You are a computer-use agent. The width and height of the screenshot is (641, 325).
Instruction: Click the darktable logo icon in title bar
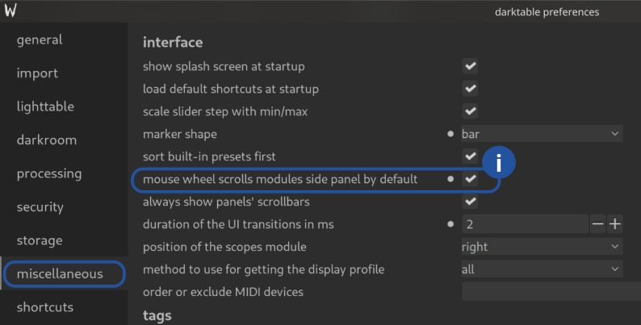[x=10, y=11]
